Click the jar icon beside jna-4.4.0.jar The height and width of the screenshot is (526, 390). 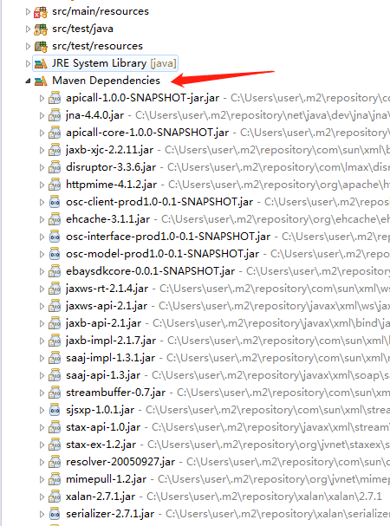[x=55, y=115]
